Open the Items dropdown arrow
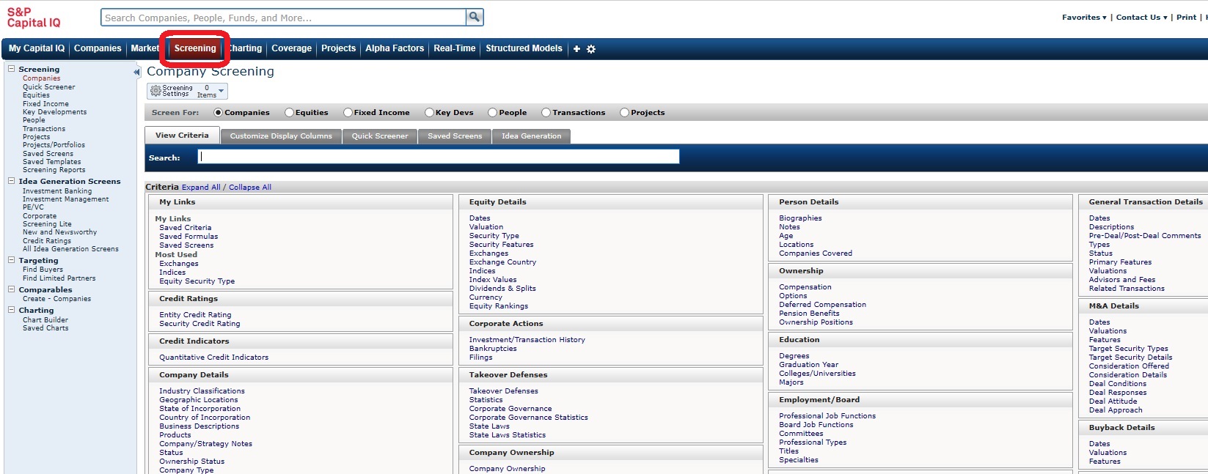Viewport: 1208px width, 474px height. coord(221,91)
